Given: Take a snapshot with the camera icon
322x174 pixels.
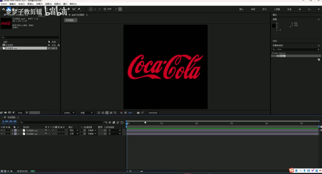Looking at the screenshot, I should pyautogui.click(x=138, y=113).
